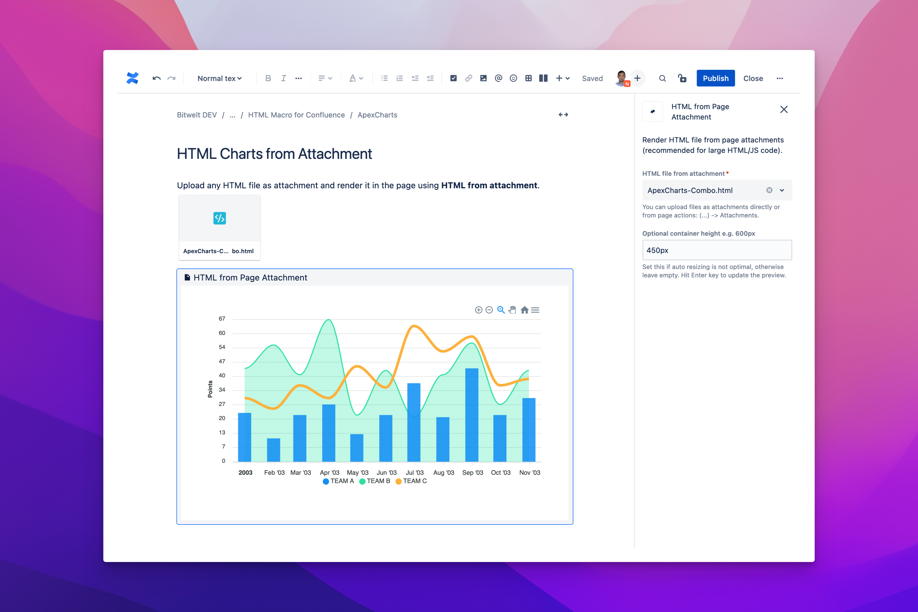Open HTML Macro for Confluence breadcrumb
918x612 pixels.
[296, 115]
